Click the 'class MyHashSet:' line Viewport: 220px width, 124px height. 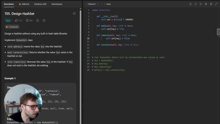coord(101,10)
